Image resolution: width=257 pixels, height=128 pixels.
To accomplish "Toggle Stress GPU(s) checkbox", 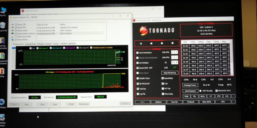I will (16, 40).
